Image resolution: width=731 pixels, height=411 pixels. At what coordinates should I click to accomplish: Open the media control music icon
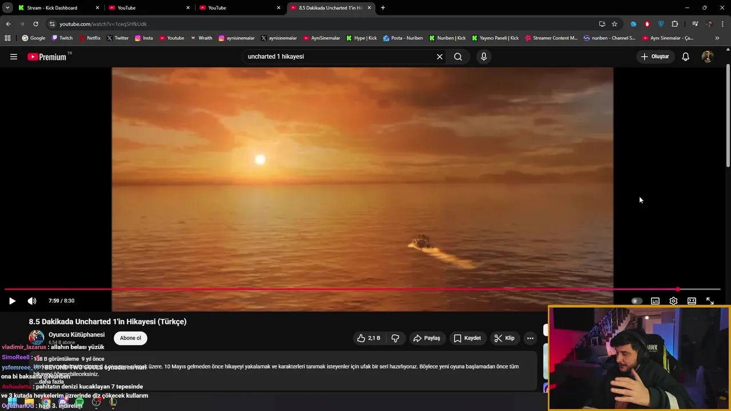[695, 24]
